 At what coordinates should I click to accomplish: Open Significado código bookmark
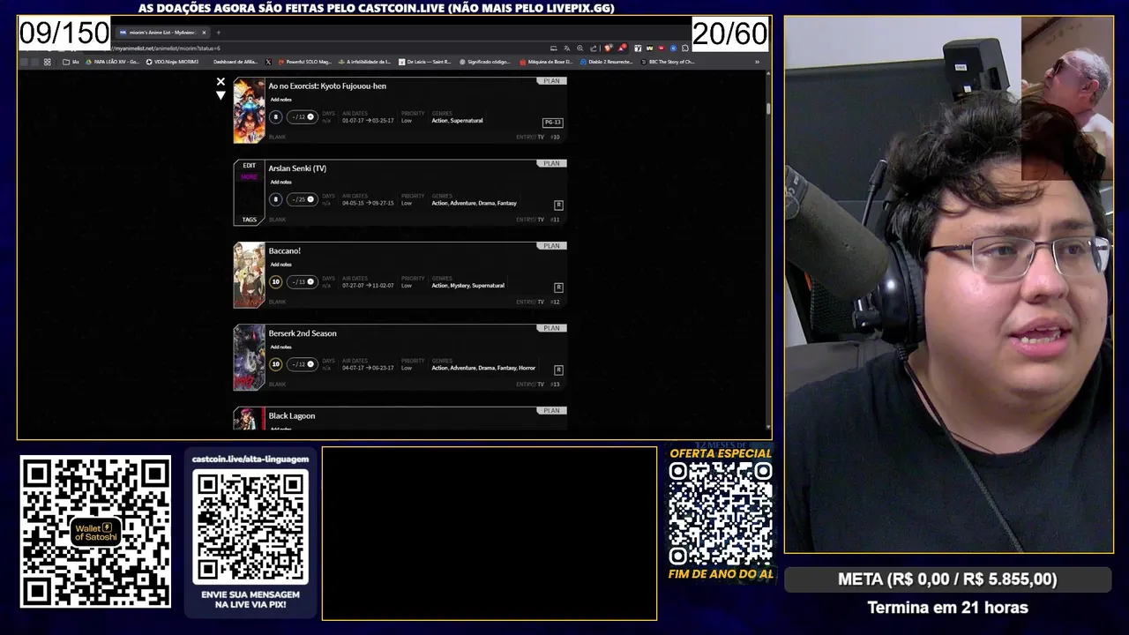pyautogui.click(x=484, y=62)
